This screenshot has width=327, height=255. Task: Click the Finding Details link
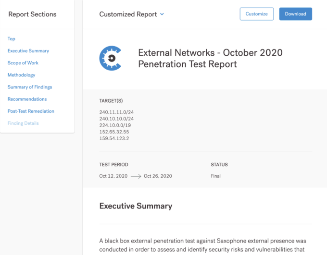click(23, 123)
